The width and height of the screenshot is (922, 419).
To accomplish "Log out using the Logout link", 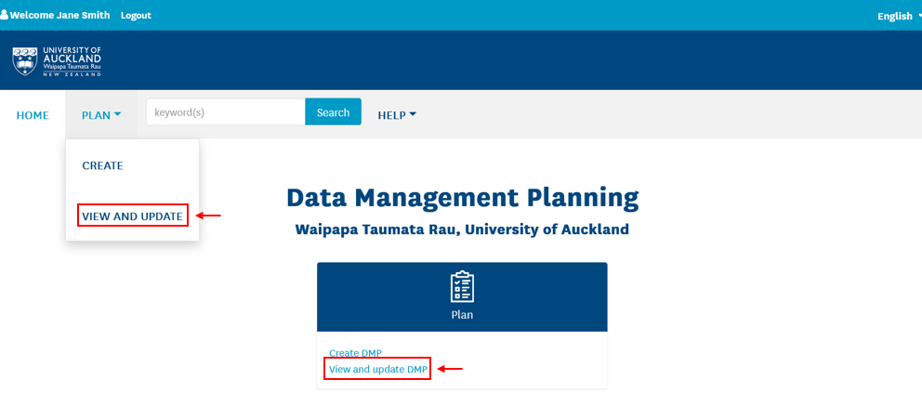I will [x=136, y=15].
